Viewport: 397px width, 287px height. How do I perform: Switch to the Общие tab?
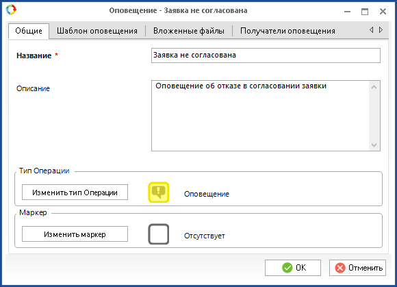[29, 31]
